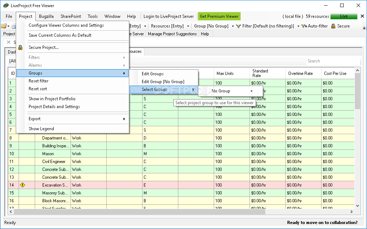
Task: Sort by Max Units column header
Action: [232, 73]
